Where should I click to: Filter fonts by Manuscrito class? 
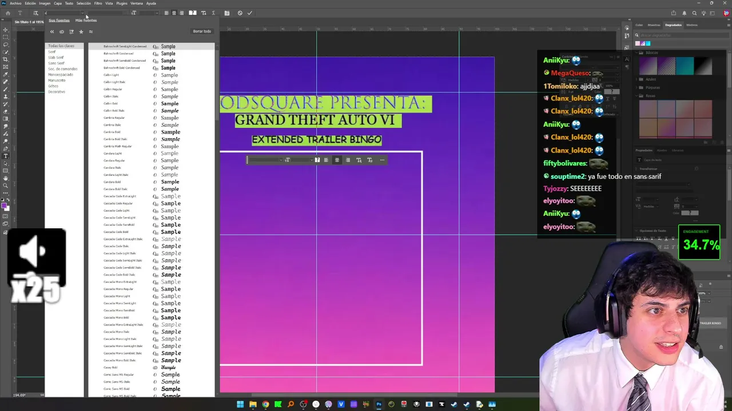tap(57, 80)
